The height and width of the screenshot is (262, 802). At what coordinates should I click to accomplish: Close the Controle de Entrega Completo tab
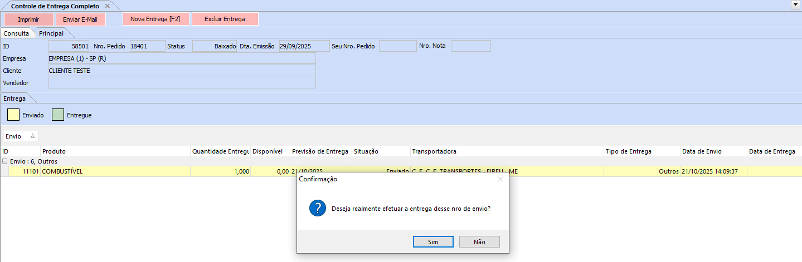click(107, 6)
